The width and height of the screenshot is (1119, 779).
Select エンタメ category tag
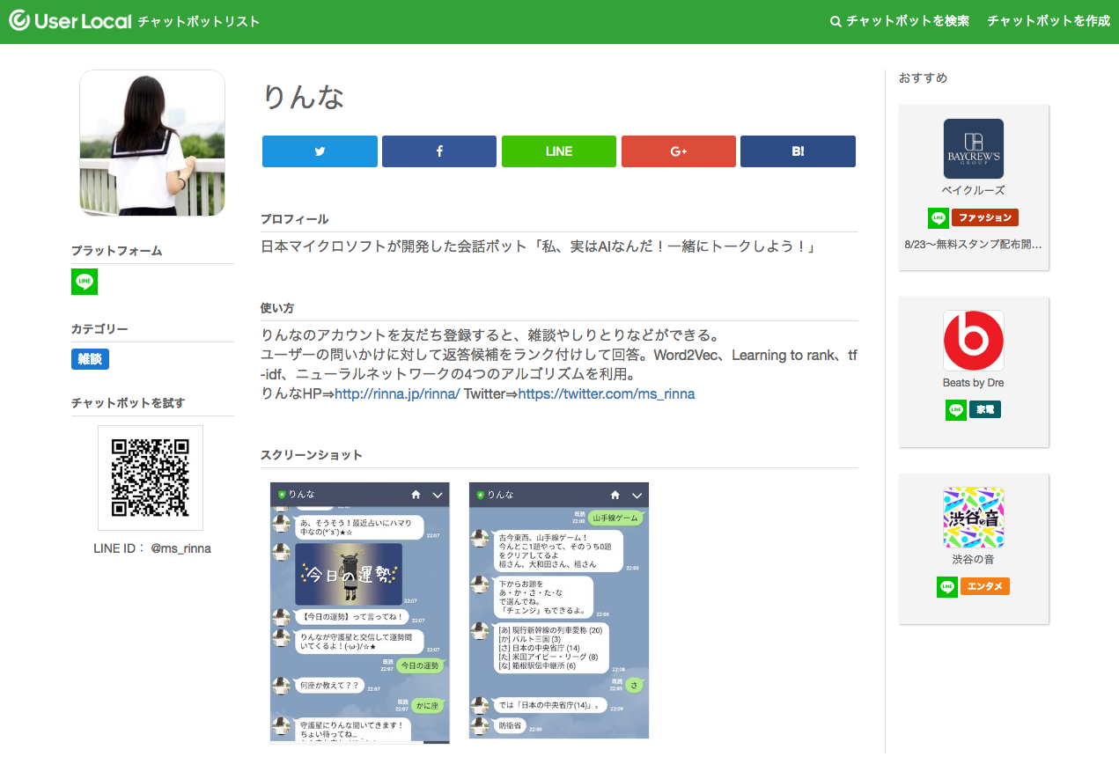[985, 586]
